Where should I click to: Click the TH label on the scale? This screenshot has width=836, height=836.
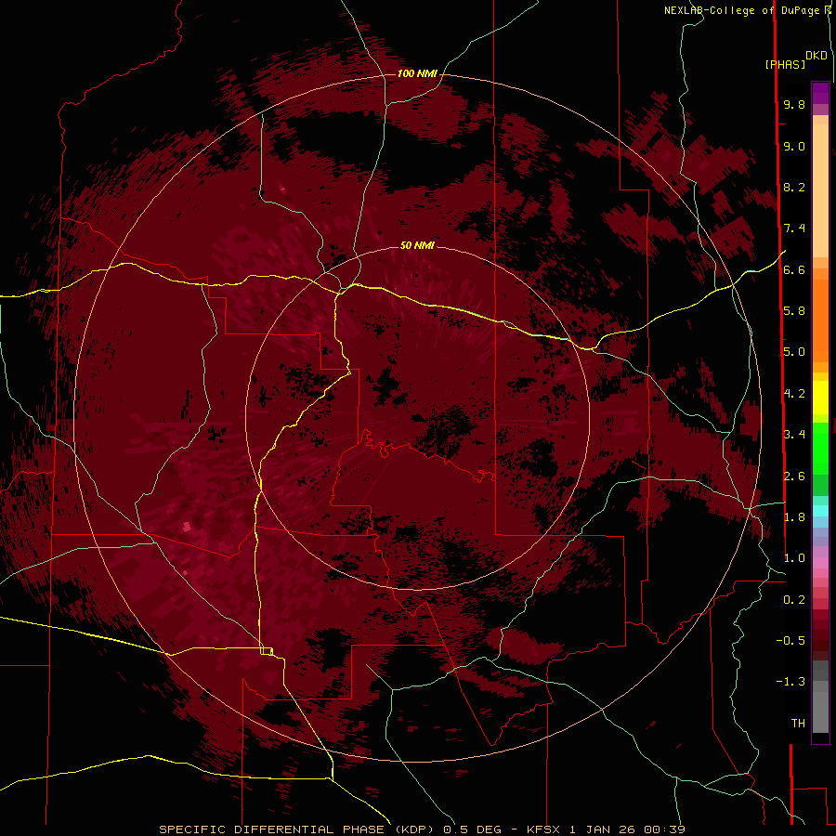pos(798,724)
